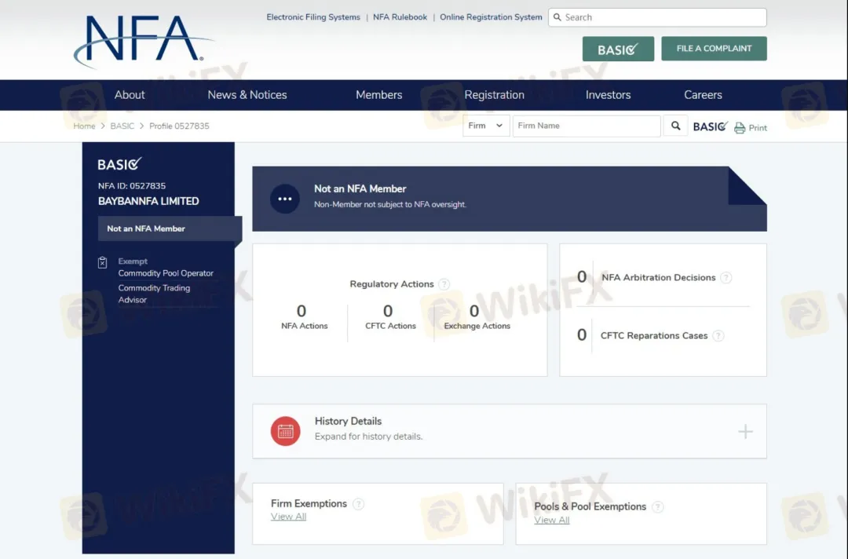Click the BASIC logo beside the Print link
Image resolution: width=848 pixels, height=559 pixels.
(710, 126)
